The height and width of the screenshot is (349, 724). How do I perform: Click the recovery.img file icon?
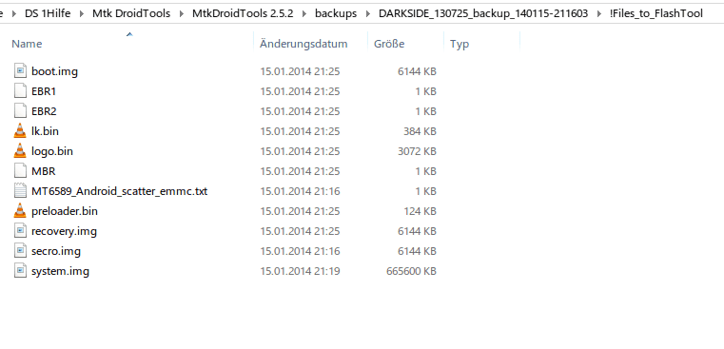pyautogui.click(x=20, y=231)
